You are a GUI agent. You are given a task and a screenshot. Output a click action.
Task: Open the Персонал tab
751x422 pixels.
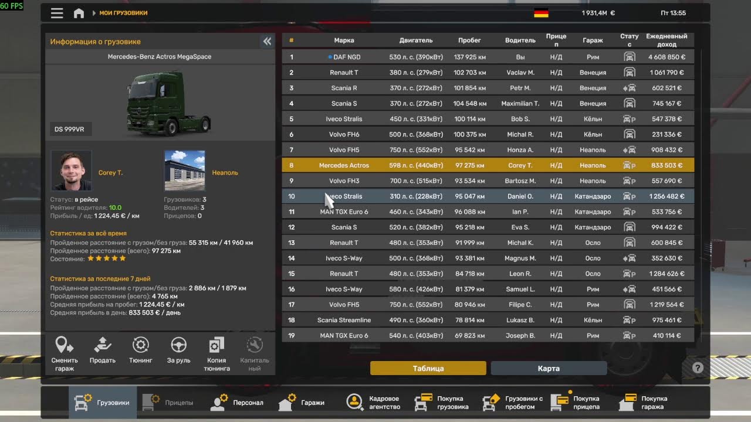[x=238, y=403]
